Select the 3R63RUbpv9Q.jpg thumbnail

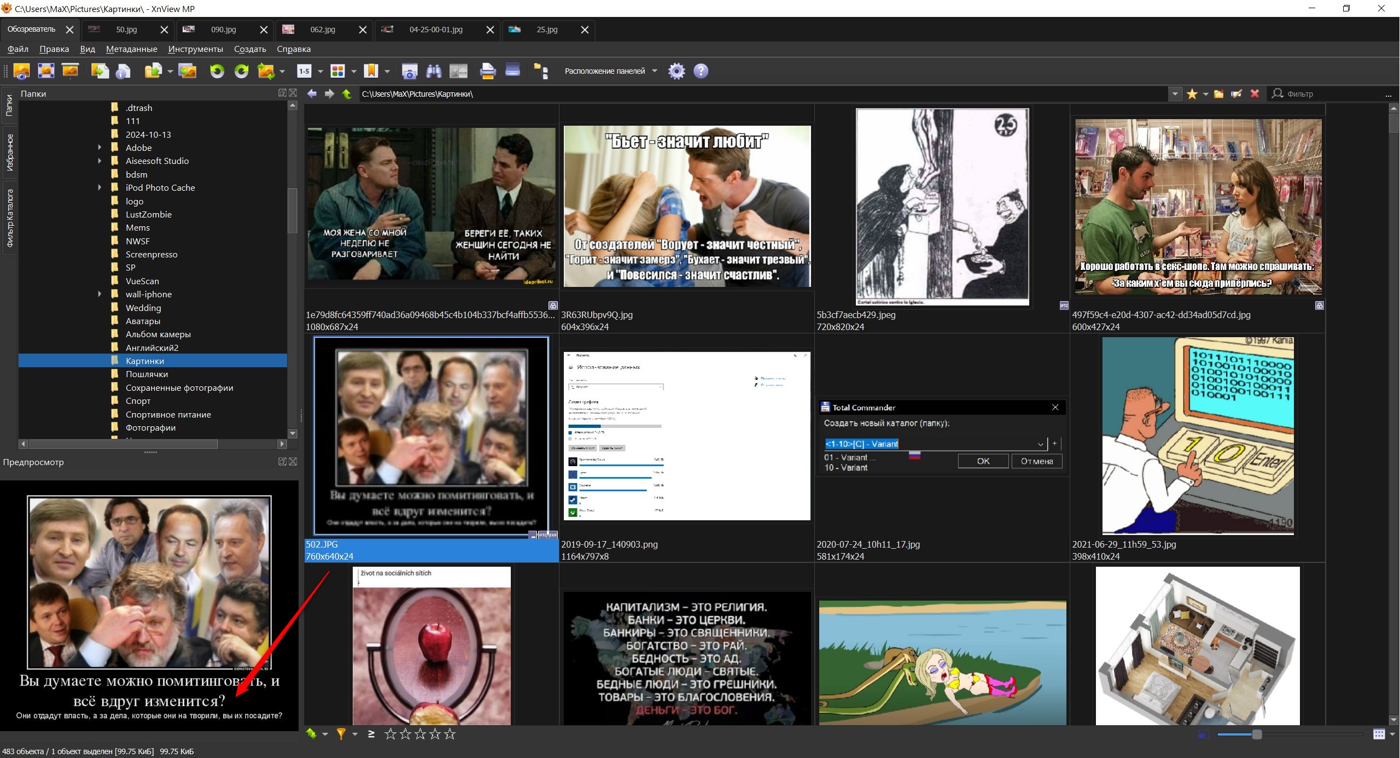coord(687,207)
